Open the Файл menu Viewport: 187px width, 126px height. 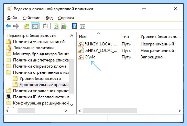tap(12, 18)
